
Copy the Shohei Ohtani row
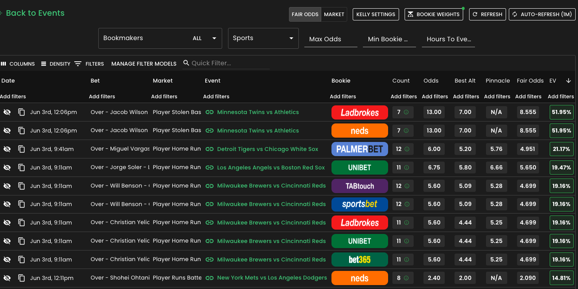(x=22, y=278)
